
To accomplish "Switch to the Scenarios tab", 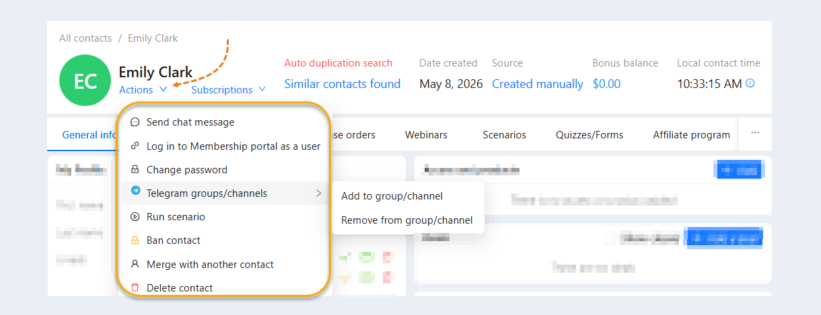I will point(504,134).
